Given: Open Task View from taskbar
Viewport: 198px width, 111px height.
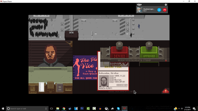Looking at the screenshot, I should [x=51, y=109].
